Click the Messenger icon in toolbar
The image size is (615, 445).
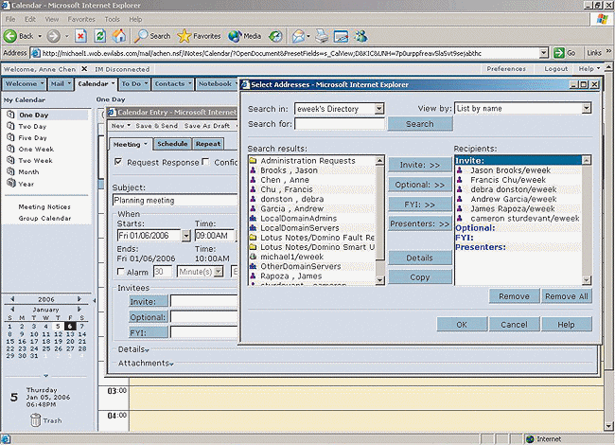(x=360, y=36)
